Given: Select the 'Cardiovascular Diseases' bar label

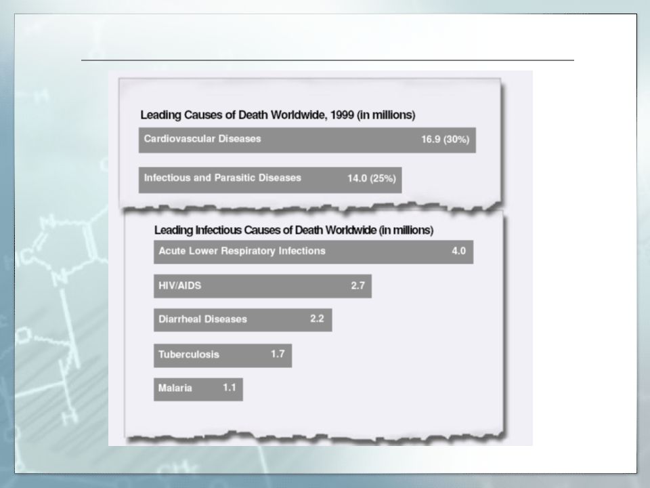Looking at the screenshot, I should pyautogui.click(x=202, y=138).
